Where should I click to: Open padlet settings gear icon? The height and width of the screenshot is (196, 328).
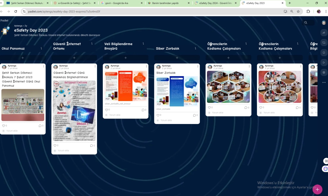coord(324,72)
